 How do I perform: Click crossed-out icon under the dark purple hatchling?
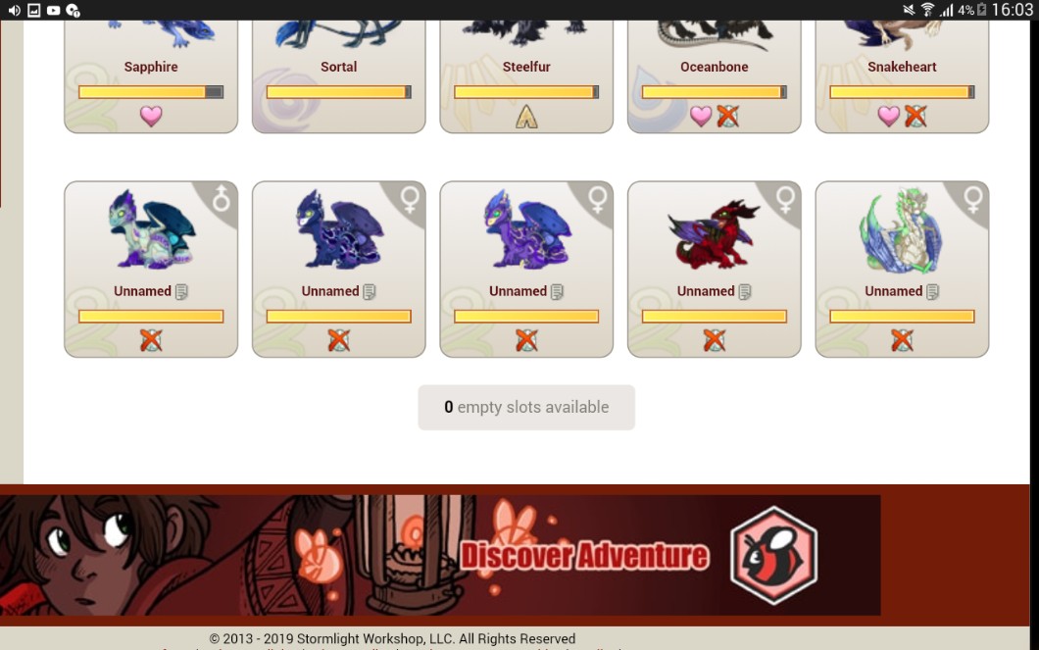click(338, 340)
